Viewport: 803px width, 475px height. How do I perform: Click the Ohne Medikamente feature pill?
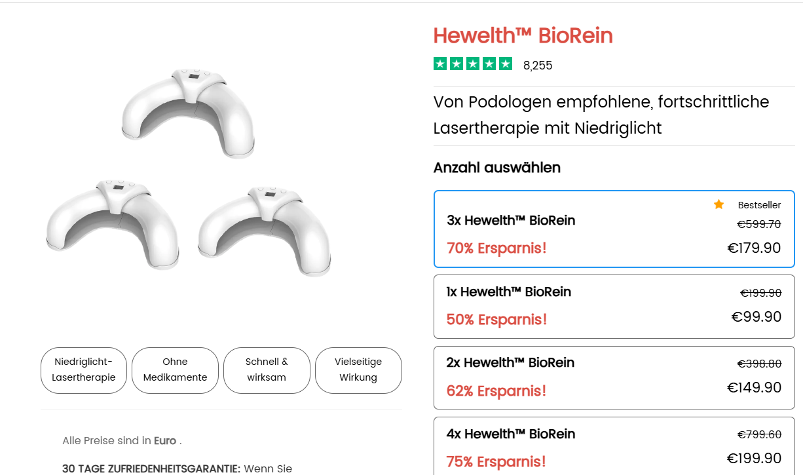[x=175, y=370]
